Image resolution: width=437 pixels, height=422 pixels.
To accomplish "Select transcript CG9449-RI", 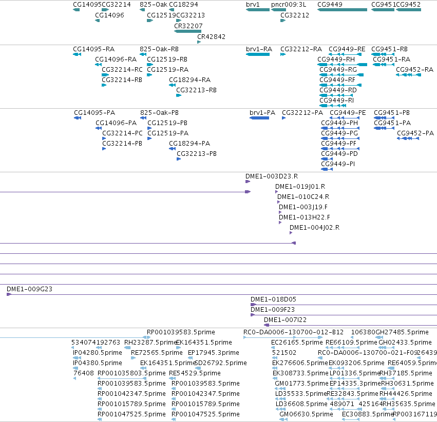I will [x=336, y=101].
